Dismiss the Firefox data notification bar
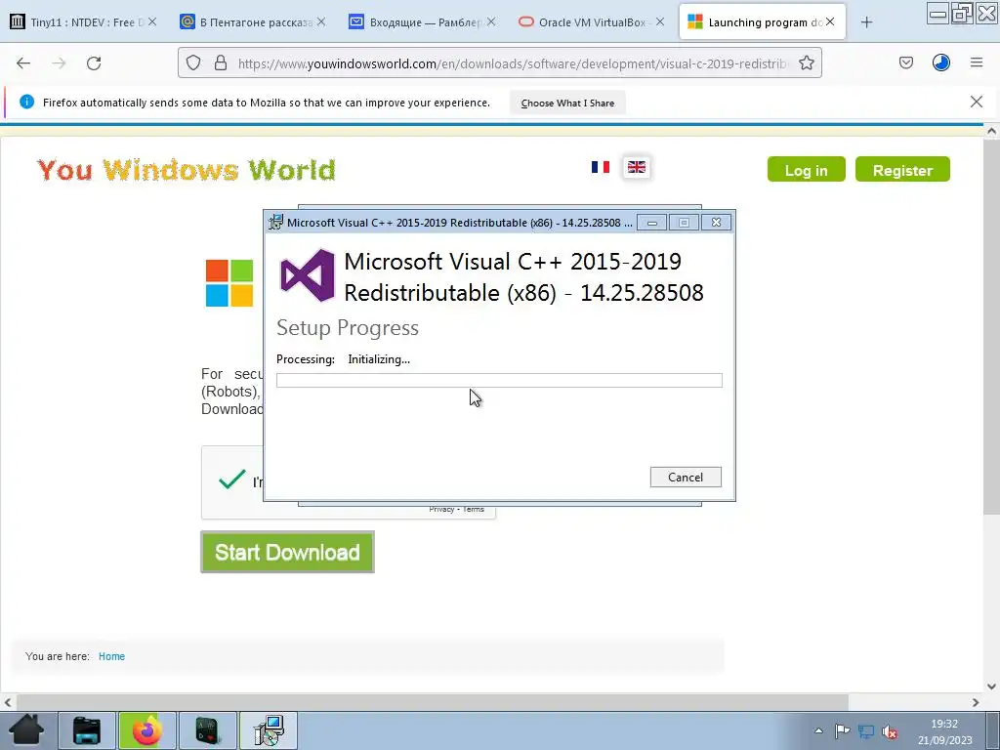 coord(976,102)
